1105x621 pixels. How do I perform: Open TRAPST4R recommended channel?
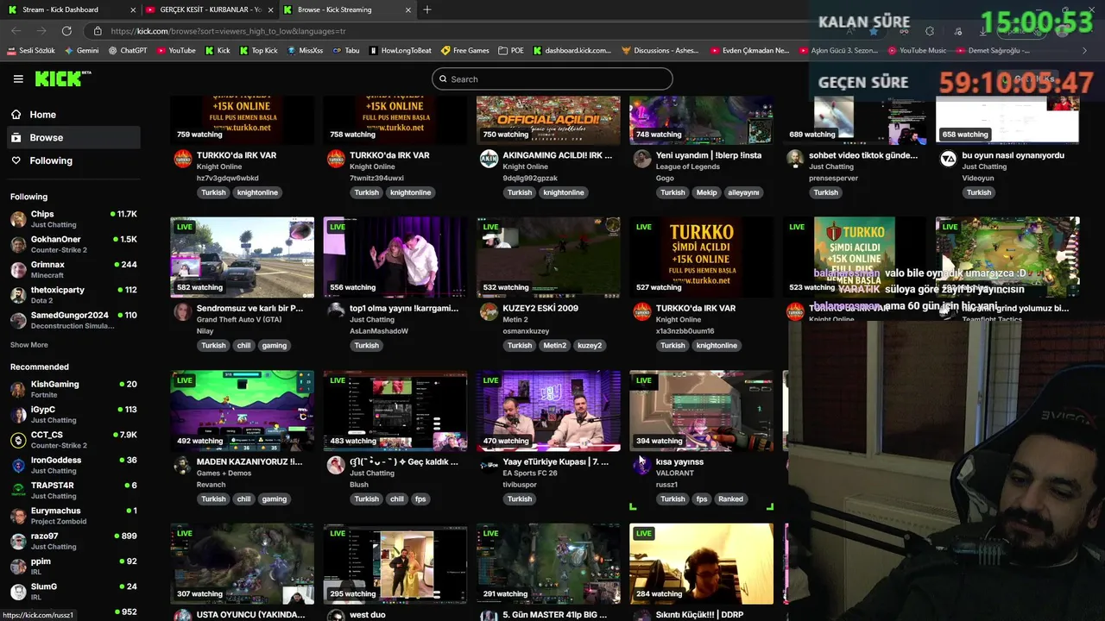tap(73, 490)
